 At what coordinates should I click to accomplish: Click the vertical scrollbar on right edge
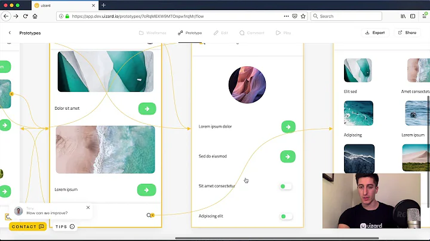[x=428, y=152]
